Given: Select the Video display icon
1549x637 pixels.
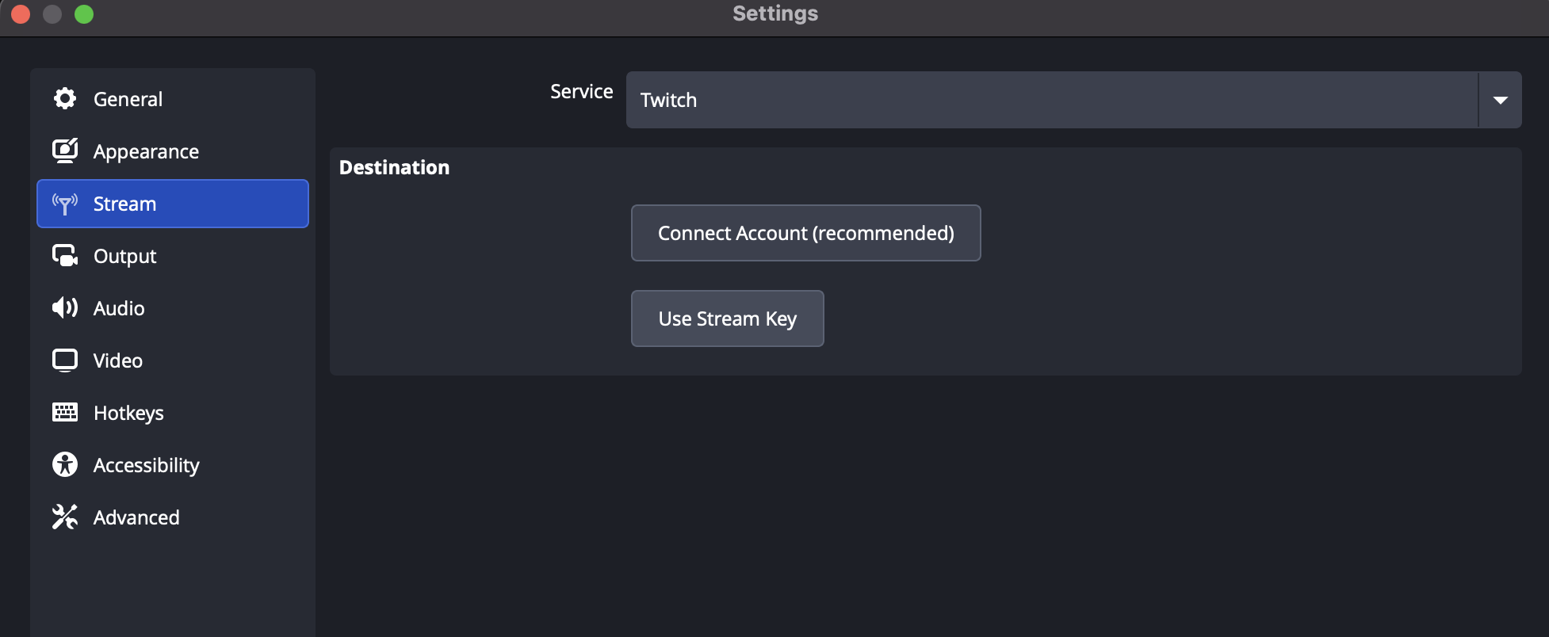Looking at the screenshot, I should pos(64,360).
